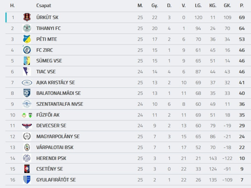Click the Péti MTE yellow crest
The width and height of the screenshot is (251, 188).
[x=27, y=39]
